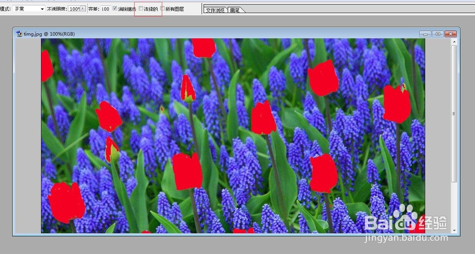The height and width of the screenshot is (254, 475).
Task: Enable the 所有图层 all layers checkbox
Action: tap(162, 9)
